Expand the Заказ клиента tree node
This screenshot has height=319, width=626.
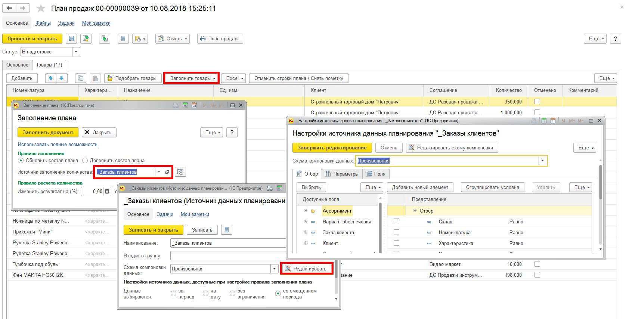pyautogui.click(x=306, y=232)
